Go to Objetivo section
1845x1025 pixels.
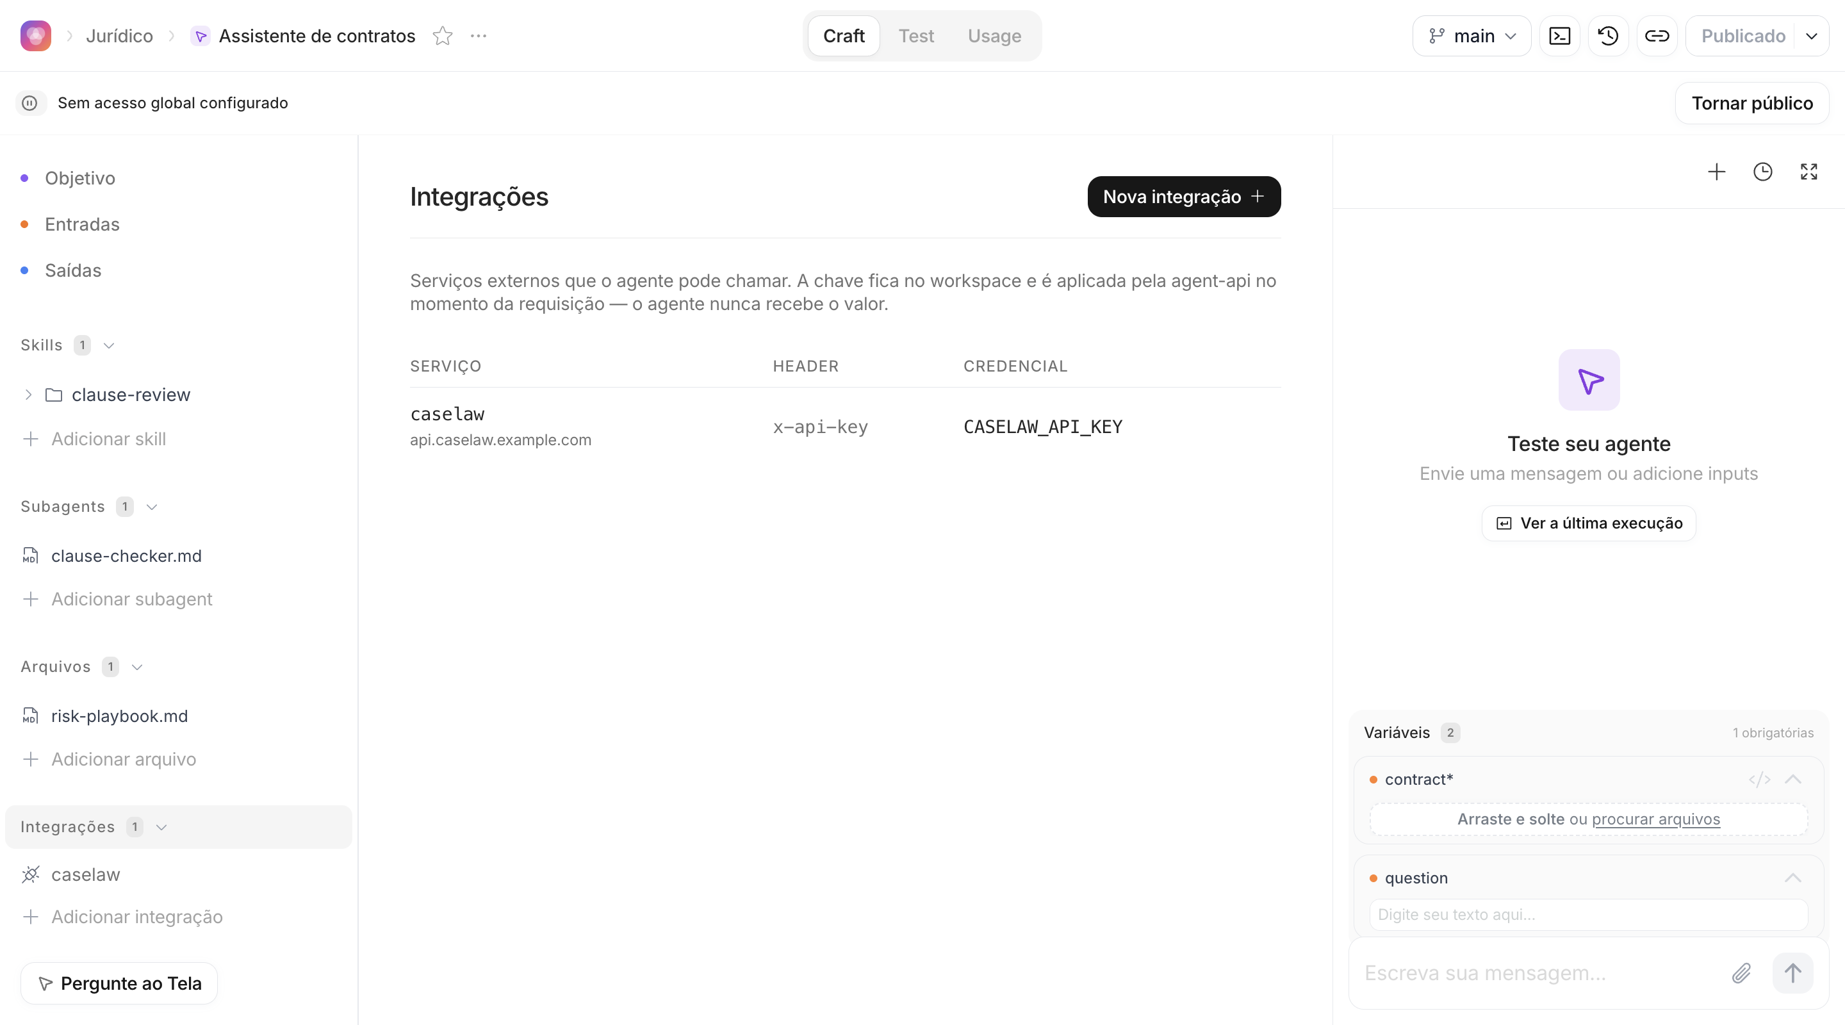point(79,178)
